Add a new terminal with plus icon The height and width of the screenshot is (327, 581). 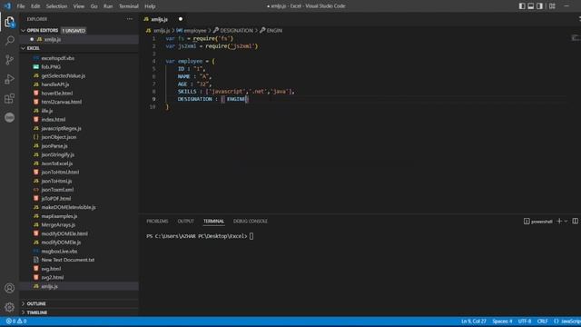559,221
